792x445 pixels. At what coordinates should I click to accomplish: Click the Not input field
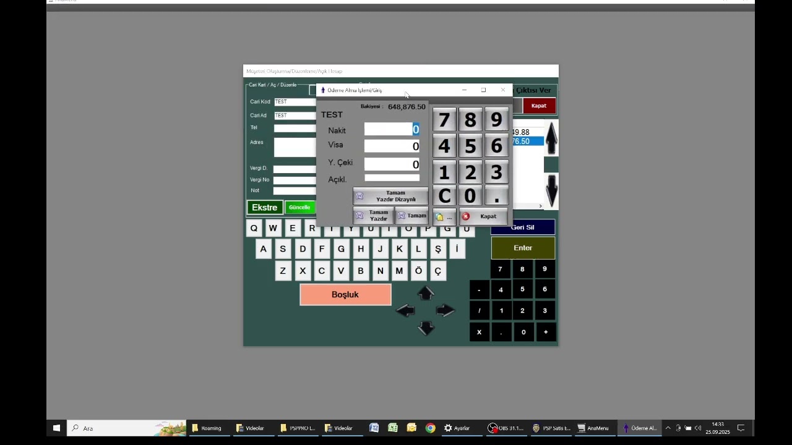(295, 191)
